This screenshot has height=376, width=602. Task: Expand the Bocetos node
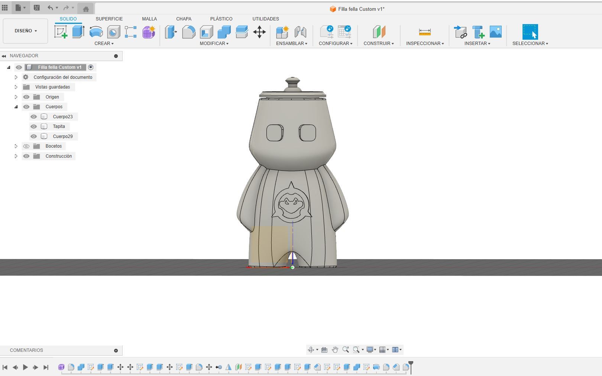[x=16, y=146]
